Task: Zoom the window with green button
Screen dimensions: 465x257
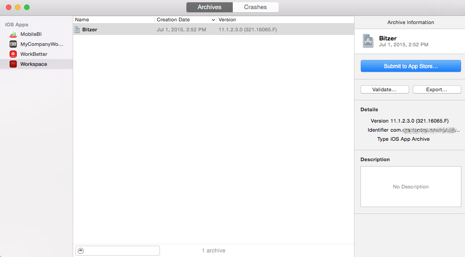Action: click(27, 7)
